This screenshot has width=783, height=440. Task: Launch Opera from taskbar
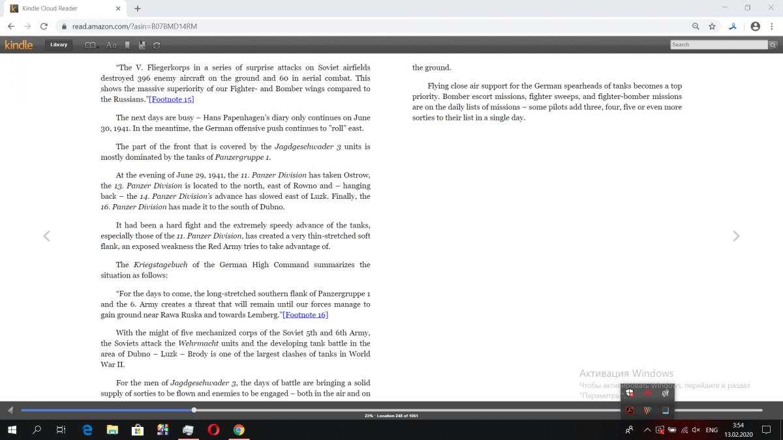(x=213, y=430)
